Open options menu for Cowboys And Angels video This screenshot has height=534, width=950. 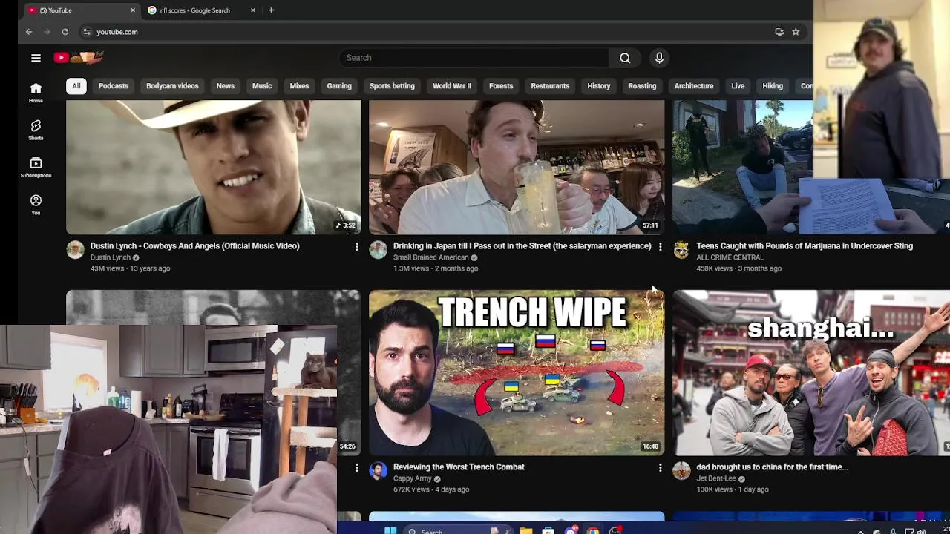point(356,246)
